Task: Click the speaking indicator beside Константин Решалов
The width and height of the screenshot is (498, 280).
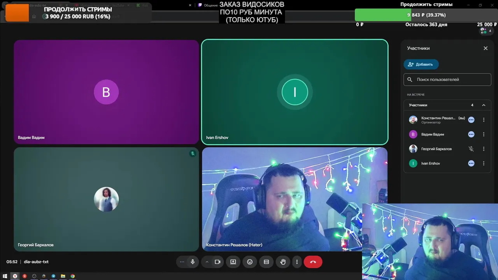Action: click(x=471, y=120)
